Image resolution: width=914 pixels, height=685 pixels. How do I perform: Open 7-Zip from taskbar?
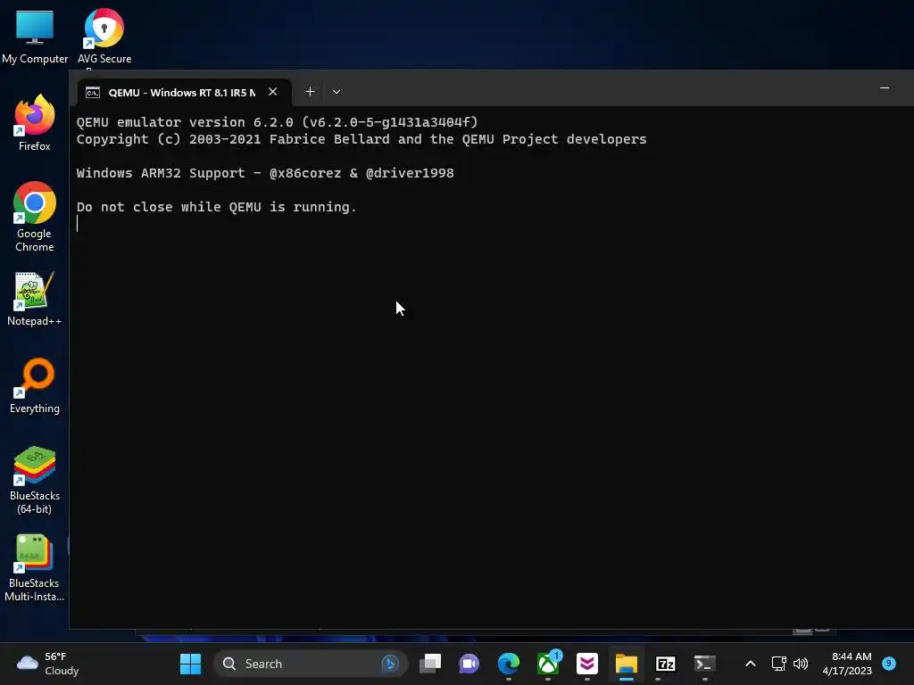[665, 664]
